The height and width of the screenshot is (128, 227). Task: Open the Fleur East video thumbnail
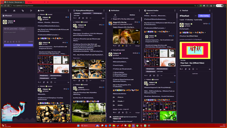(195, 50)
